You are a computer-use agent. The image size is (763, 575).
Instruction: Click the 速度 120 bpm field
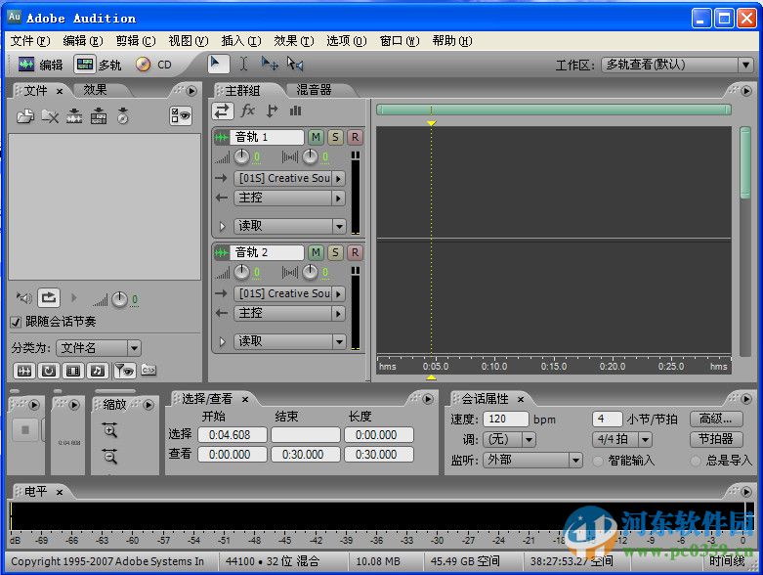click(506, 420)
